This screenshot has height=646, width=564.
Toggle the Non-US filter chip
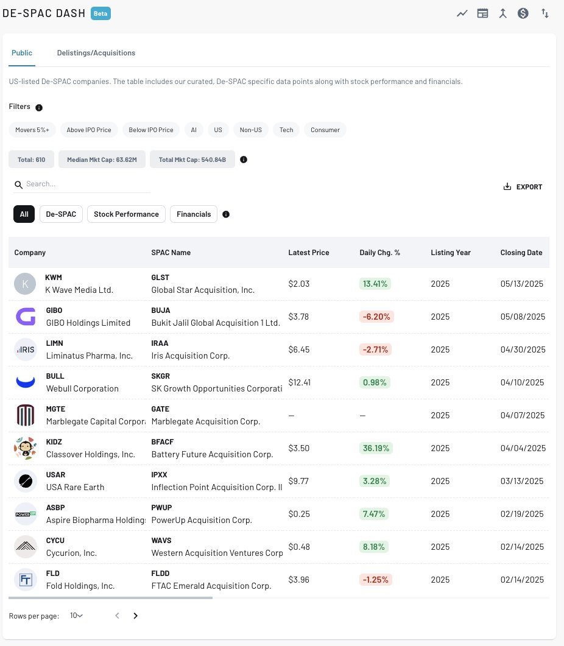point(251,130)
